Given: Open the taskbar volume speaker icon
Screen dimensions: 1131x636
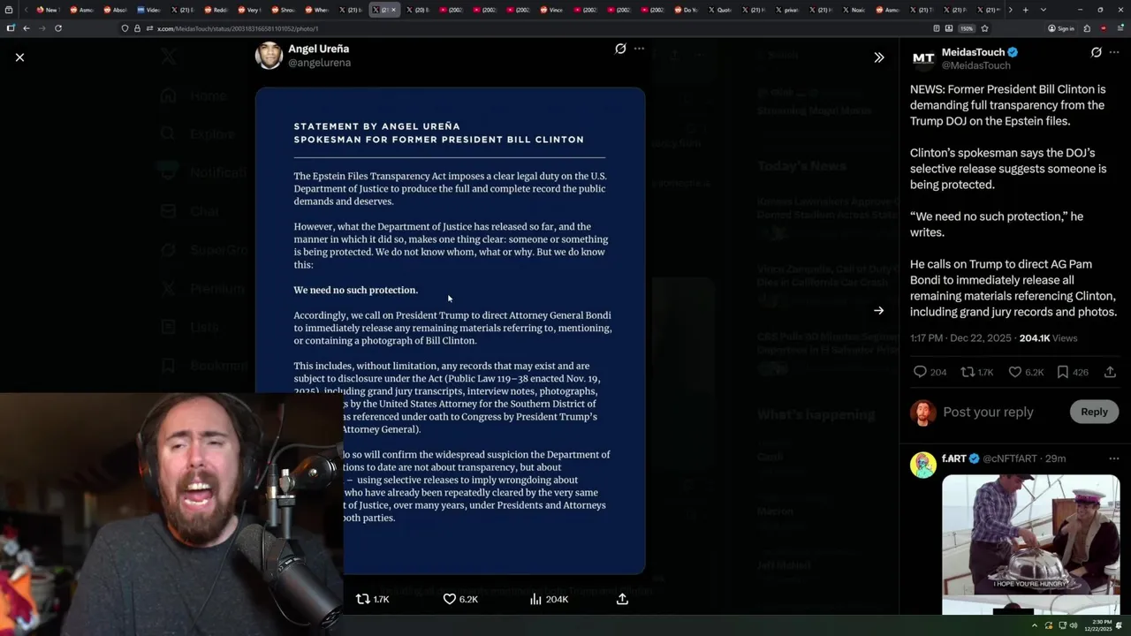Looking at the screenshot, I should (1074, 625).
